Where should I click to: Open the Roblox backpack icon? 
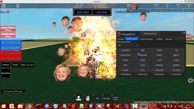coord(18,6)
